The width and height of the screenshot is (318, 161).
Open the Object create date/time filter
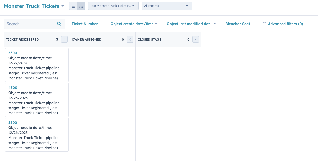(x=134, y=24)
